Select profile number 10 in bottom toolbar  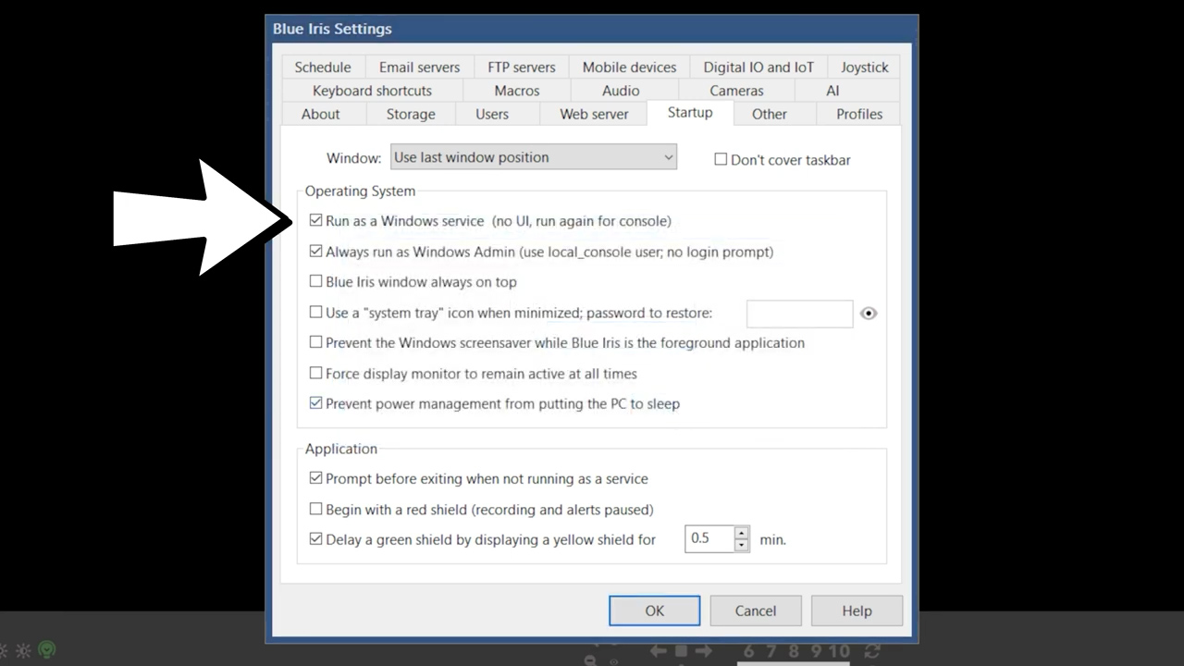838,651
